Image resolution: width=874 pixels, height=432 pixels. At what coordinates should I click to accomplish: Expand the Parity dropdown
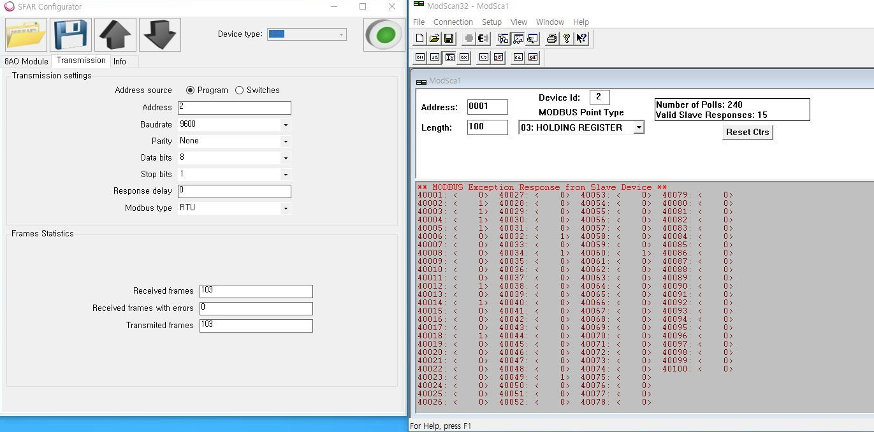(285, 141)
